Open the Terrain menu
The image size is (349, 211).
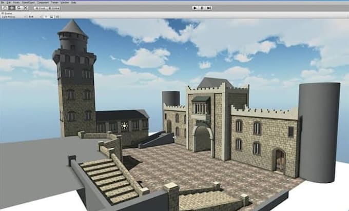pyautogui.click(x=55, y=3)
